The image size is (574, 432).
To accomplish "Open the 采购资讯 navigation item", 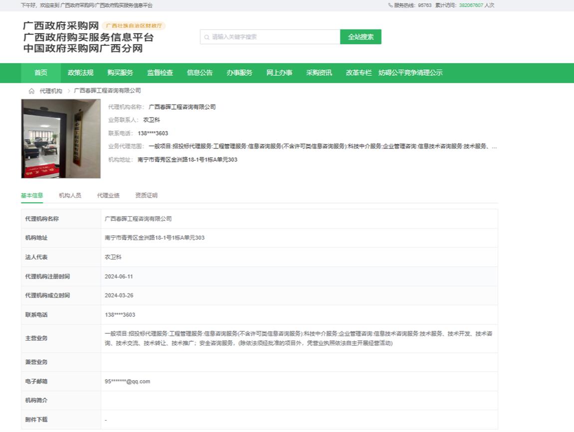I will click(x=319, y=73).
